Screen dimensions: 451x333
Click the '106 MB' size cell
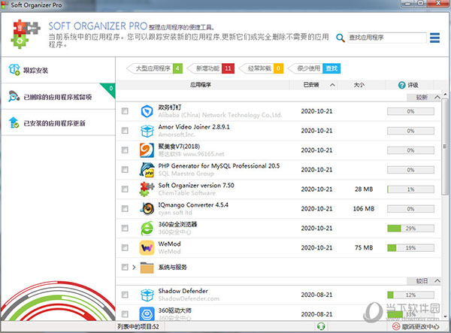364,209
